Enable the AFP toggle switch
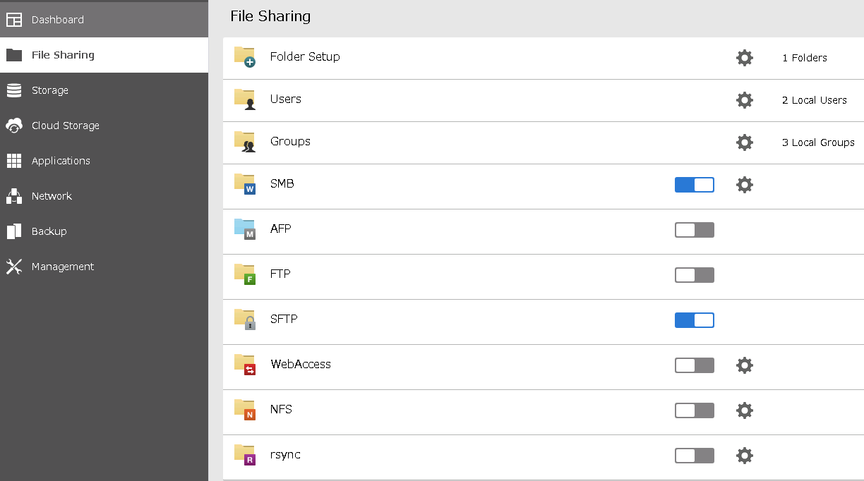 click(694, 230)
